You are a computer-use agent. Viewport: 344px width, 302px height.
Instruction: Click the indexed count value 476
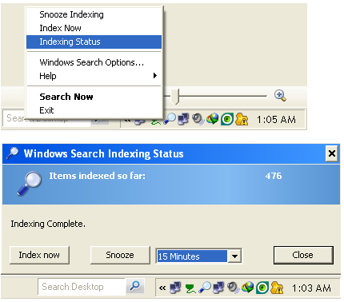coord(274,176)
